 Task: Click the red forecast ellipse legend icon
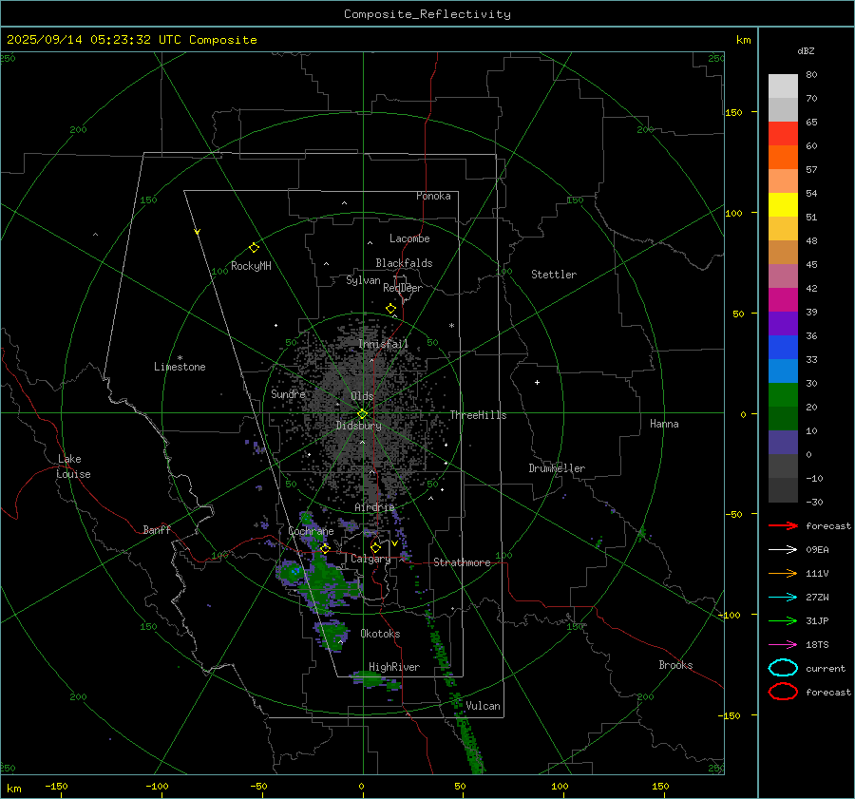(x=783, y=692)
